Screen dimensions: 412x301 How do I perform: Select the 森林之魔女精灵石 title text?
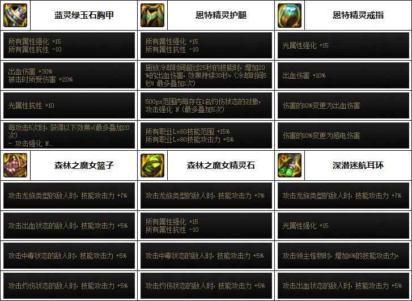pyautogui.click(x=221, y=166)
